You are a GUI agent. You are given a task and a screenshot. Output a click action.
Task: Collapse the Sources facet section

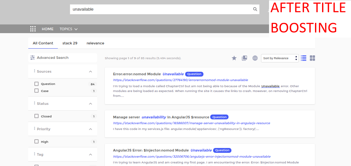[x=91, y=72]
